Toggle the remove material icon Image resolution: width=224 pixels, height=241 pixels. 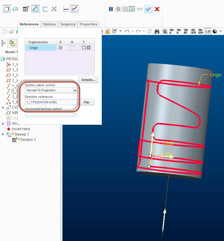point(36,9)
